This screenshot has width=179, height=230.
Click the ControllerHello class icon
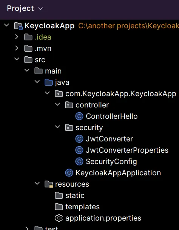[79, 116]
